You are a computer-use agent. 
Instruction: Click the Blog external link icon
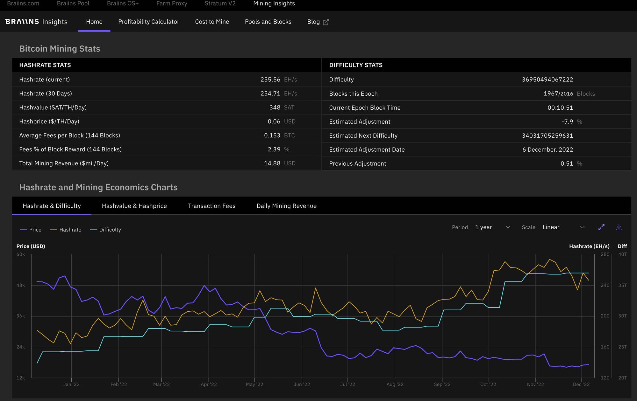point(326,22)
